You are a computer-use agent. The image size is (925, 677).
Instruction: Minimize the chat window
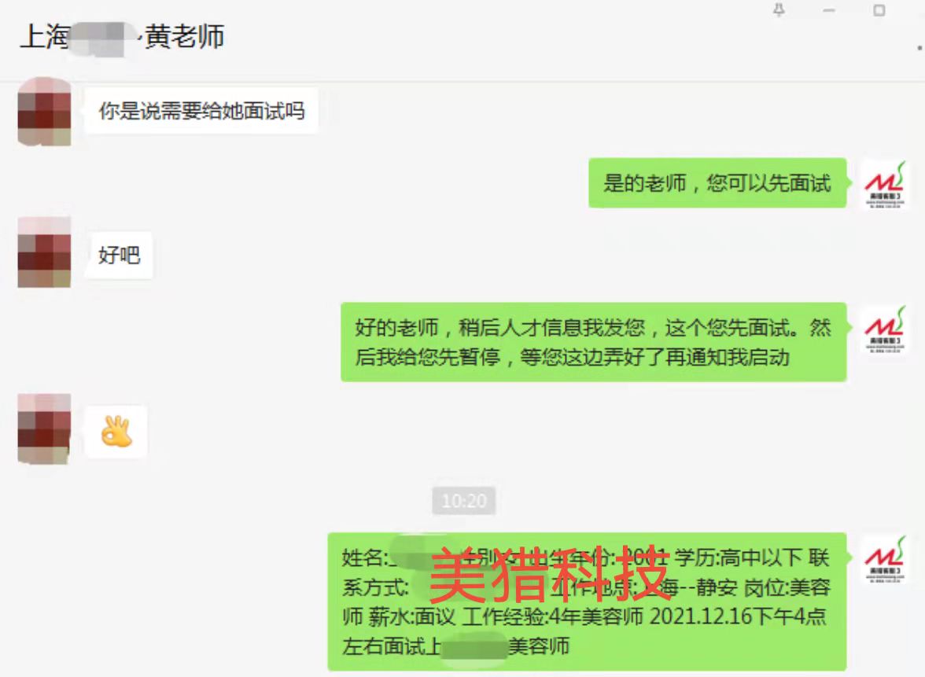pyautogui.click(x=829, y=10)
